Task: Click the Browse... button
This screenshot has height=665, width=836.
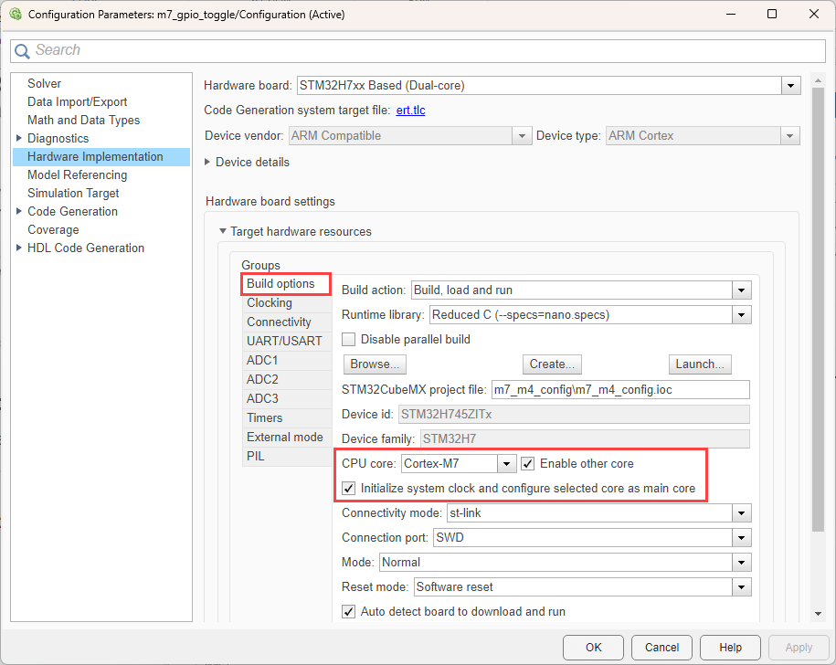Action: pos(375,364)
